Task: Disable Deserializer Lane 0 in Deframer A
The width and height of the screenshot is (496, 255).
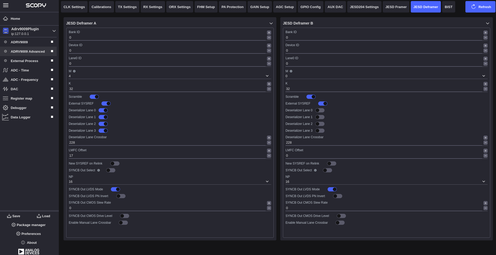Action: pos(103,110)
